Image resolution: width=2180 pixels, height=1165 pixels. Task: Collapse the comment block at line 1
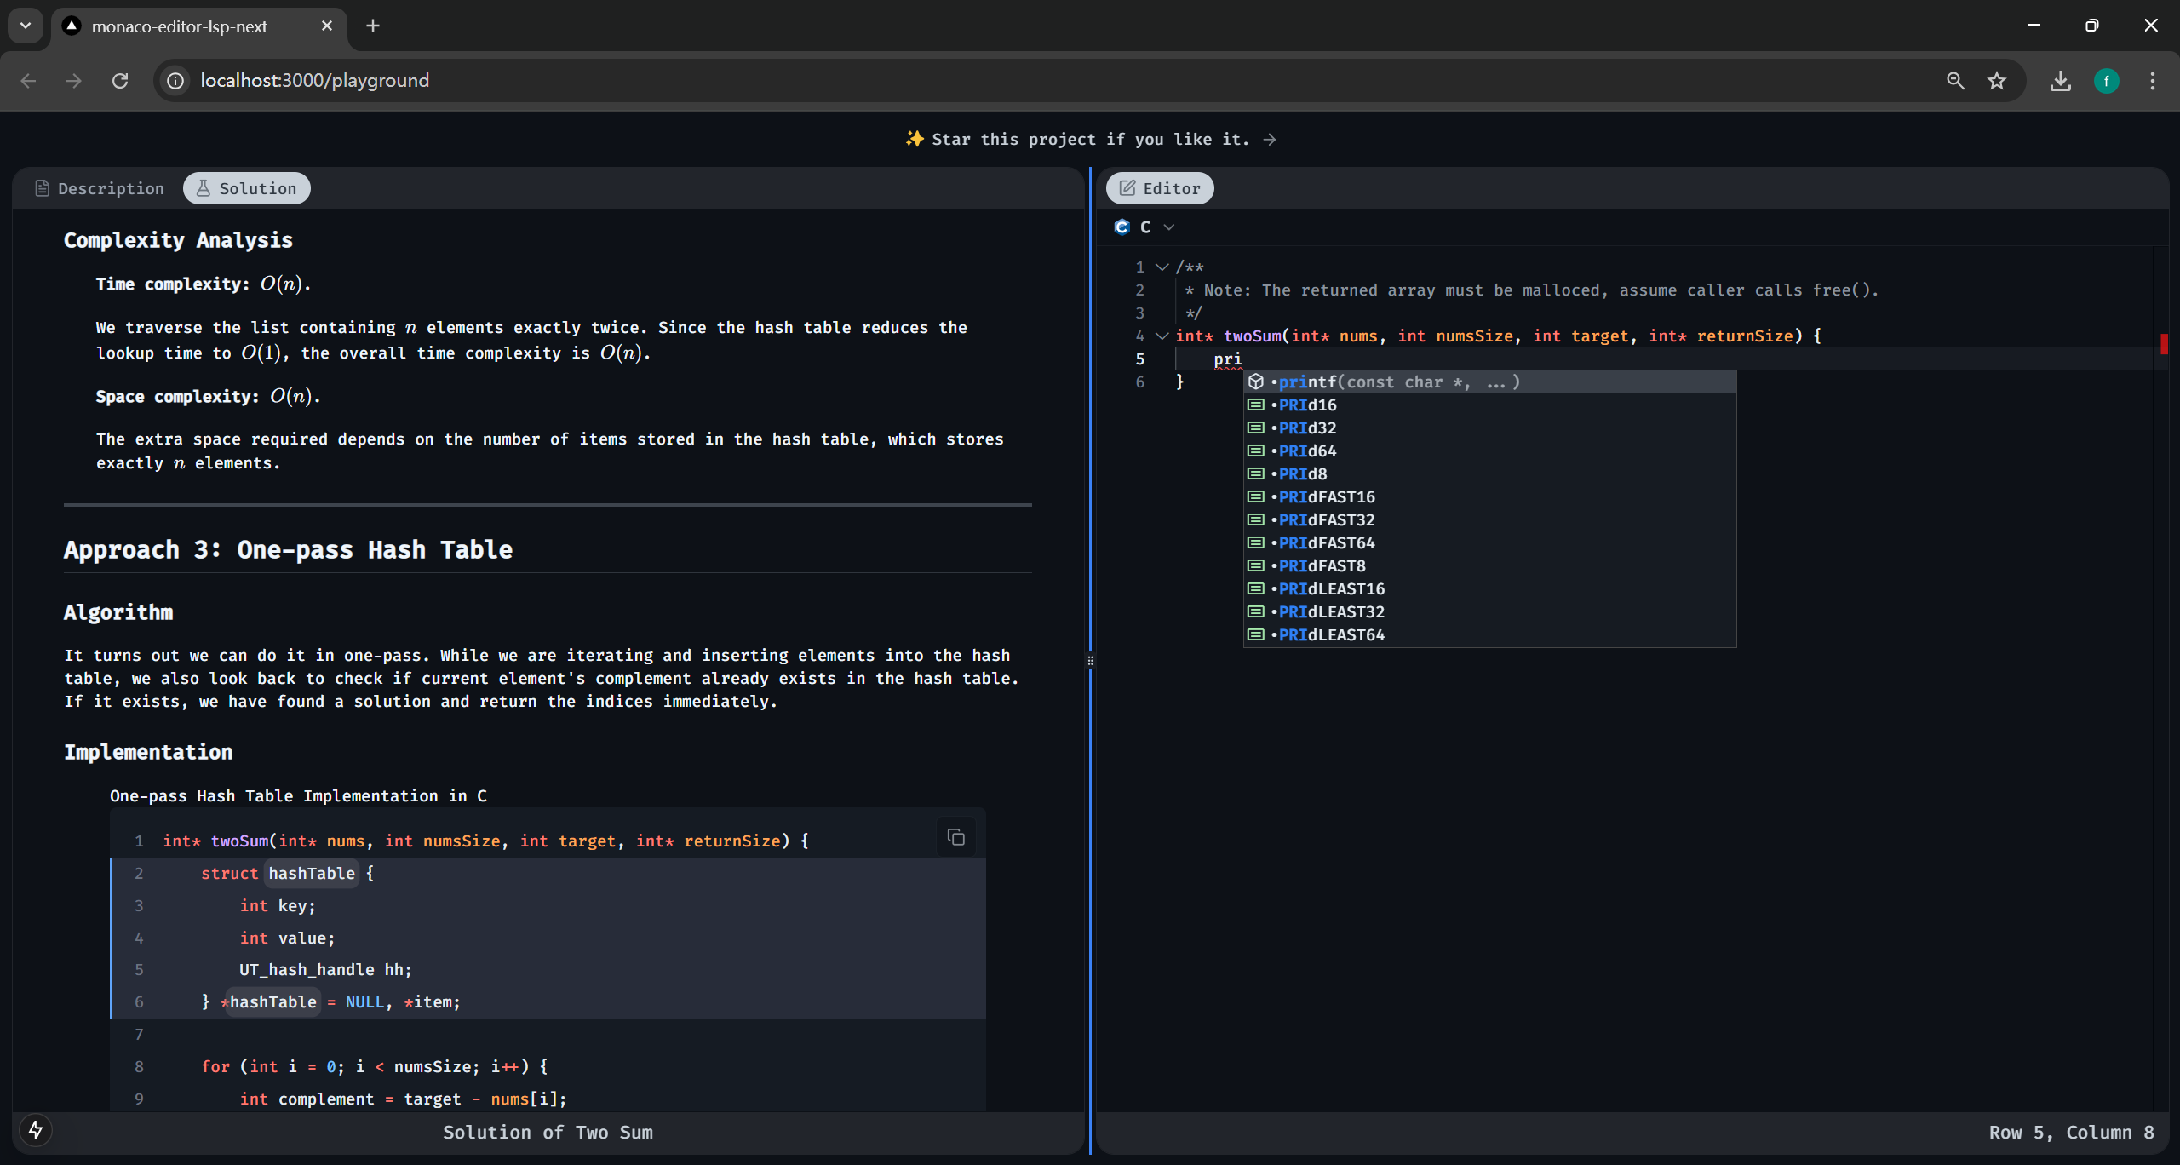(x=1162, y=267)
